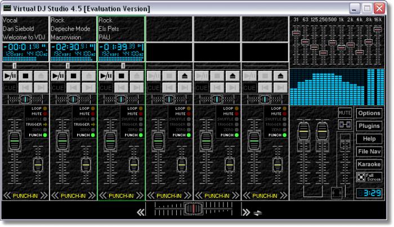The width and height of the screenshot is (394, 227).
Task: Click right arrows beside first deck PUNCH-IN
Action: (x=44, y=196)
